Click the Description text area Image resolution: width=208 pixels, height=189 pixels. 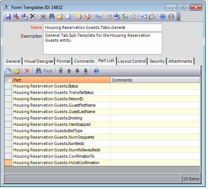coord(102,43)
